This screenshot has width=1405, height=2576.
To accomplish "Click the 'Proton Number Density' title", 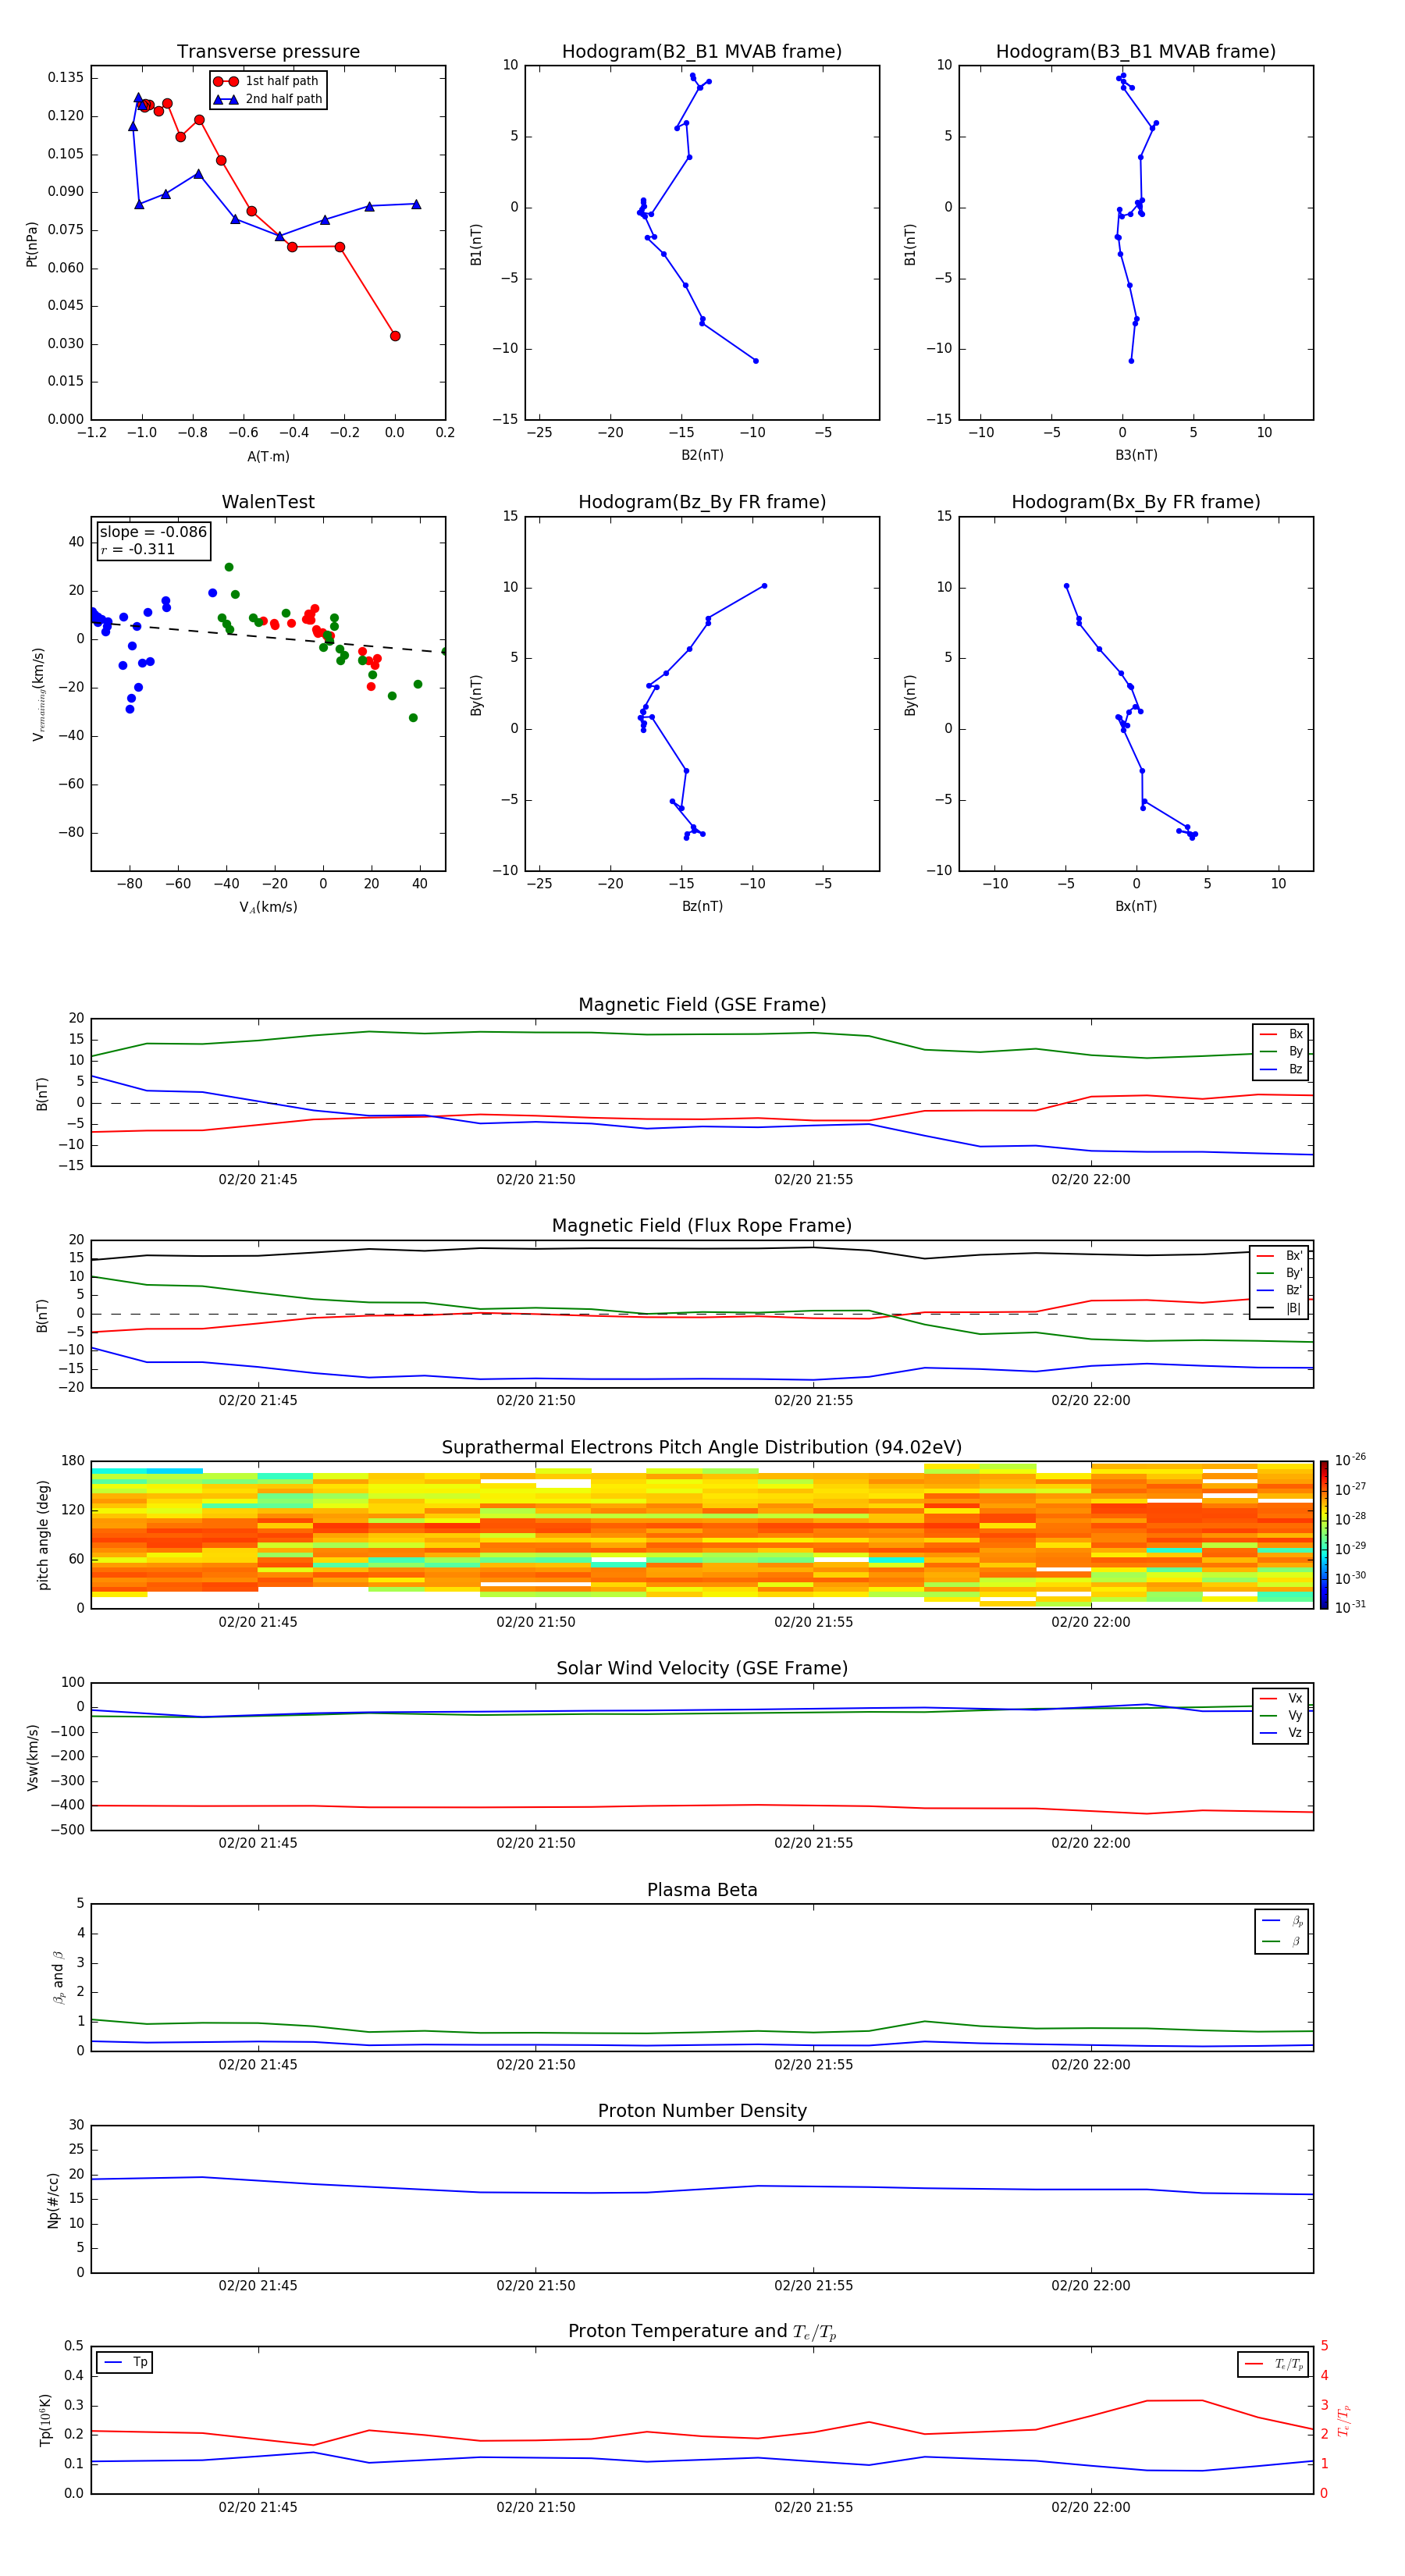I will (x=702, y=2111).
